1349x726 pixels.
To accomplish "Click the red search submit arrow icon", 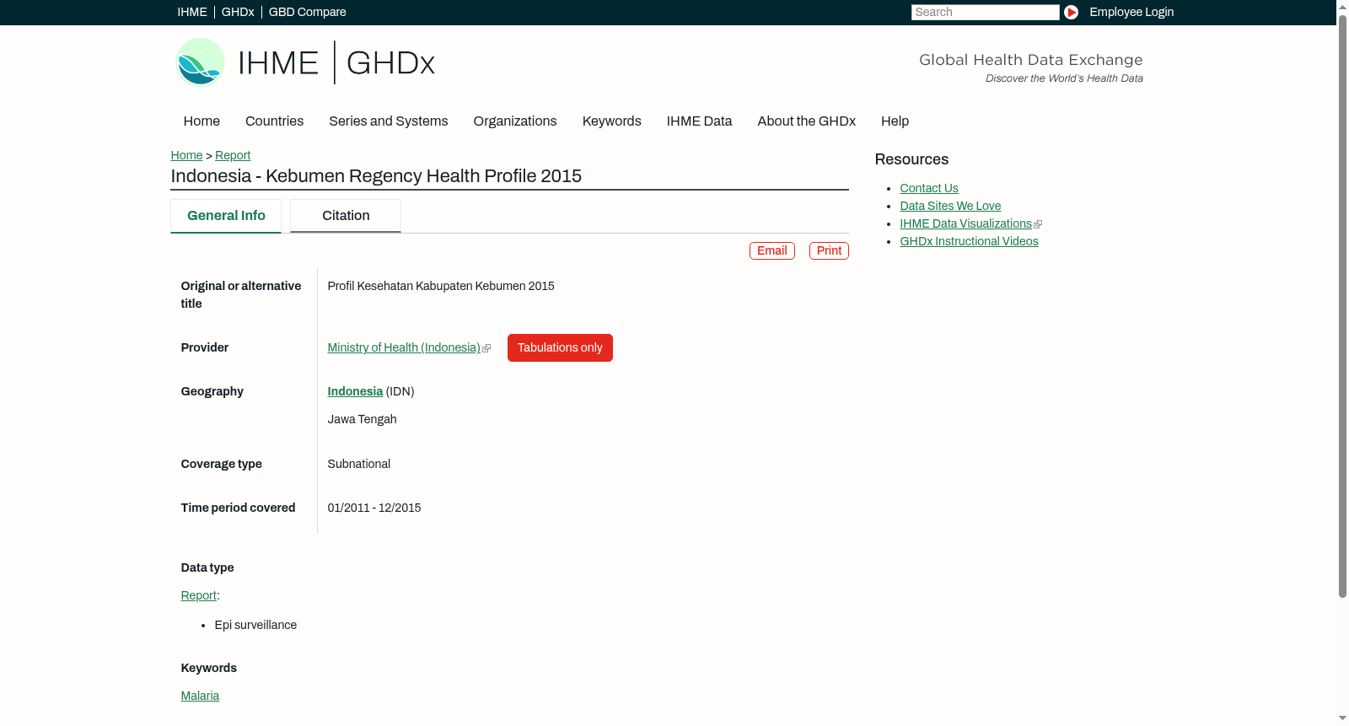I will pyautogui.click(x=1071, y=12).
